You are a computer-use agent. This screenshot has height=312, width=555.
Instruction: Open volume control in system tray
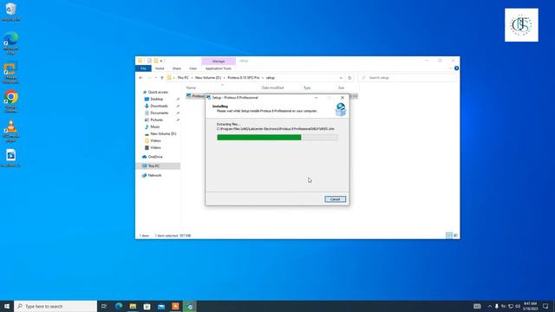518,306
